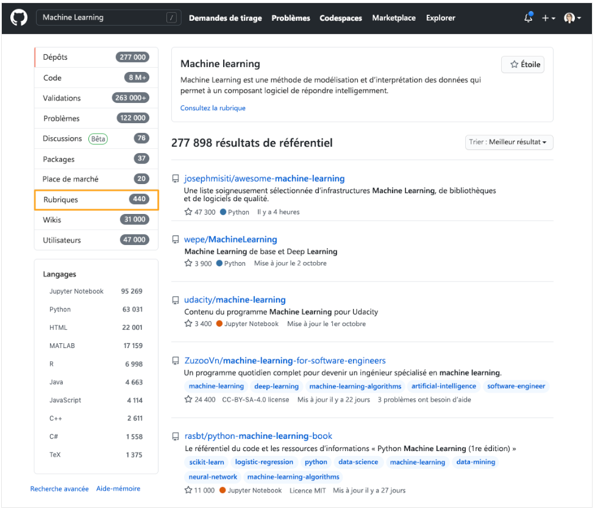595x509 pixels.
Task: Open Demandes de tirage in top navigation
Action: (x=225, y=18)
